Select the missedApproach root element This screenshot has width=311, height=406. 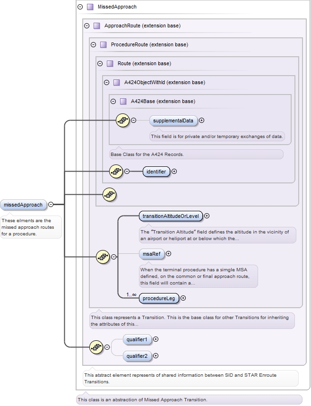(x=24, y=205)
